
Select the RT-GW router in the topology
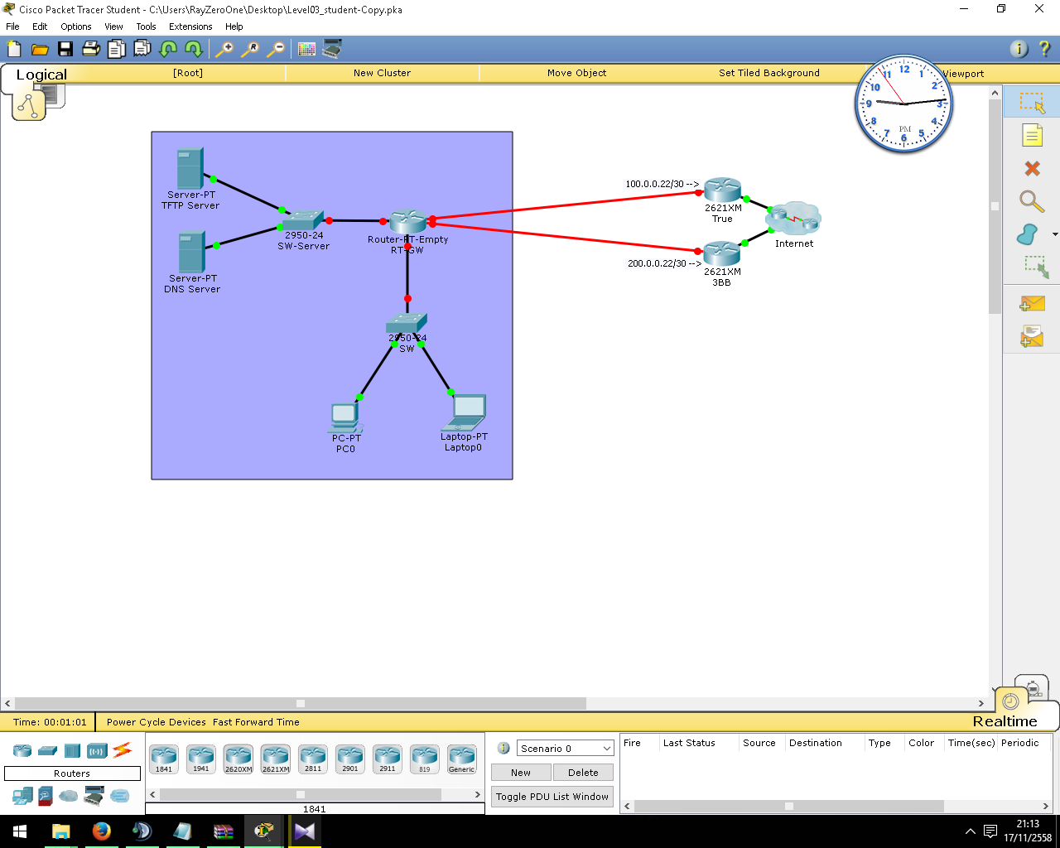click(x=407, y=222)
